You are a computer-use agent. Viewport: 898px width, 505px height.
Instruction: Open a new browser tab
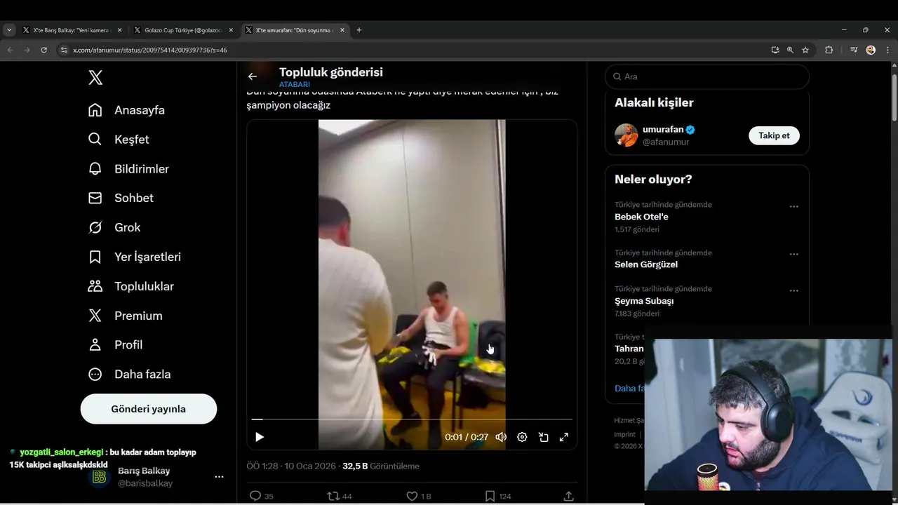[359, 30]
